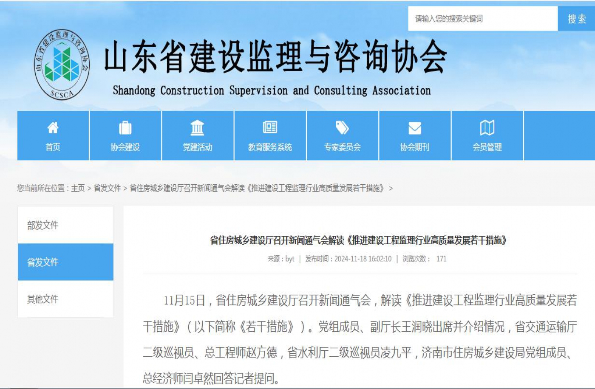Click the site title 山东省建设监理与咨询协会

(x=275, y=57)
